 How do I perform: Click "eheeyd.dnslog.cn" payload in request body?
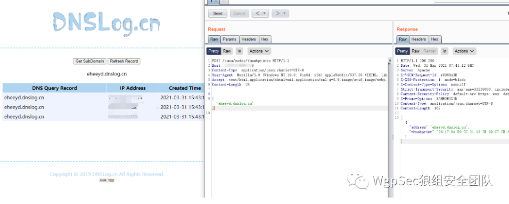(x=234, y=103)
